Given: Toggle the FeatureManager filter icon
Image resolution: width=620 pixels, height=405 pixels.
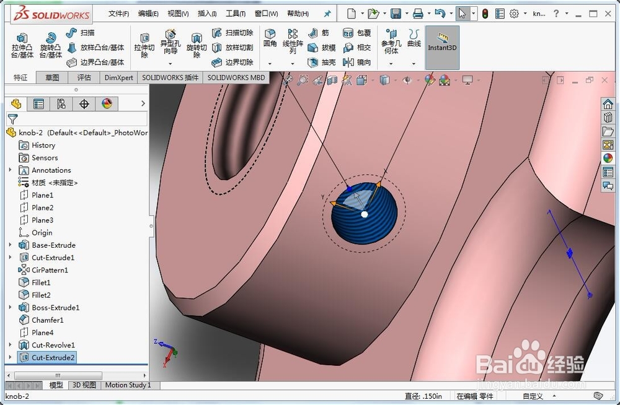Looking at the screenshot, I should click(13, 120).
